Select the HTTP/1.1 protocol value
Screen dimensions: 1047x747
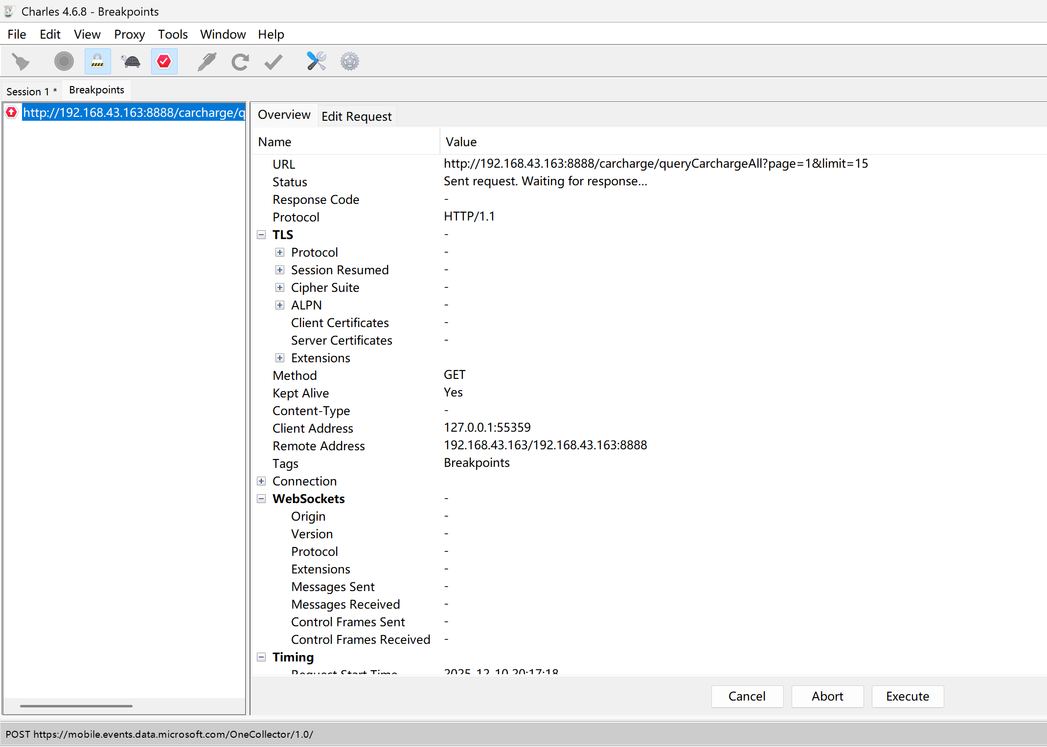[469, 216]
